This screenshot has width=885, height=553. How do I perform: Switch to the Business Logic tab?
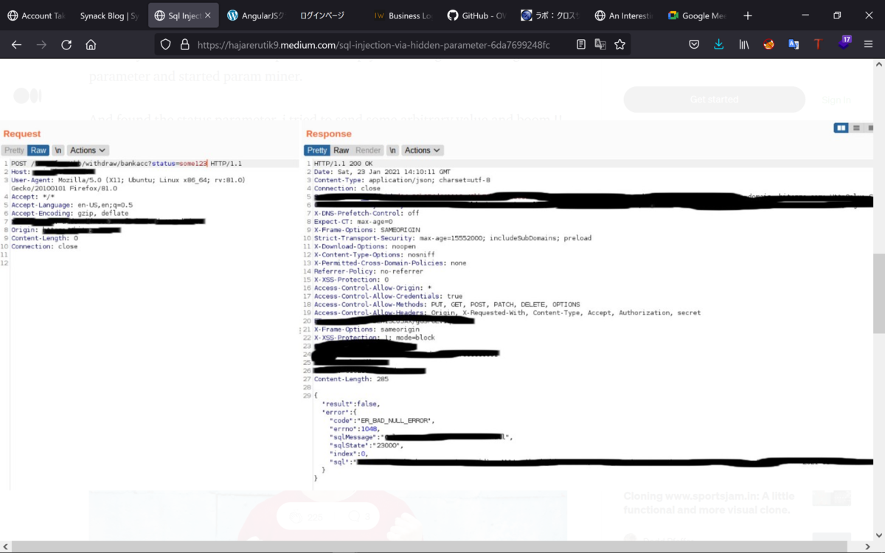click(403, 15)
